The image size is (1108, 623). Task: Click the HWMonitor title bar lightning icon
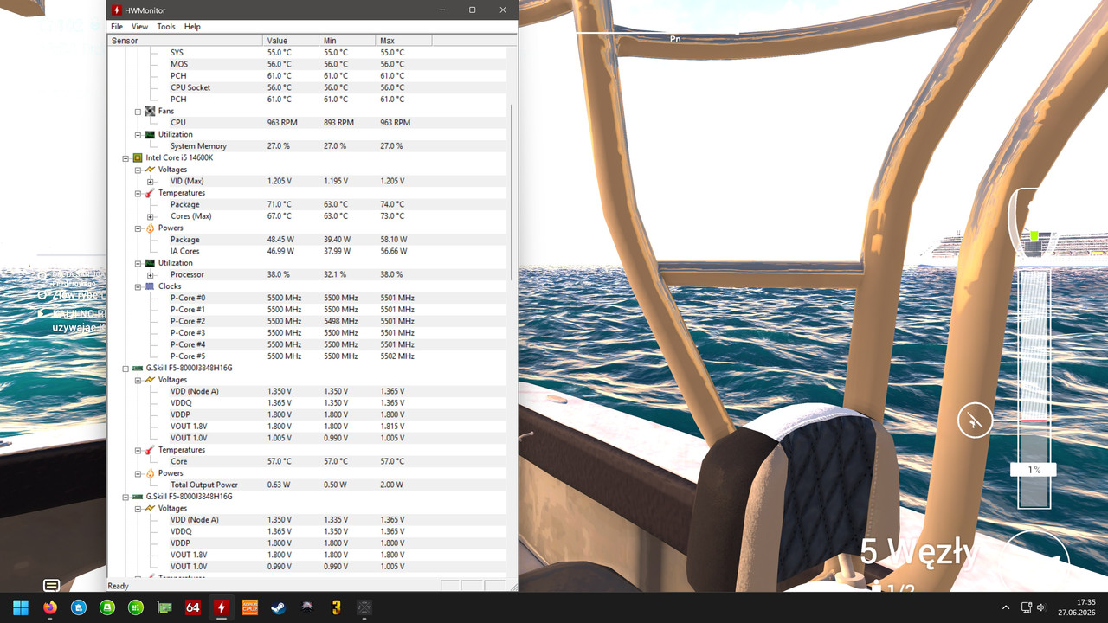[x=117, y=10]
